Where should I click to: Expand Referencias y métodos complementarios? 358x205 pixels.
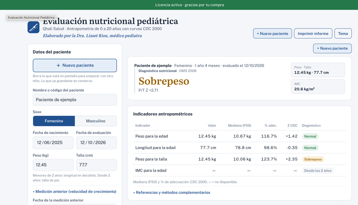(x=172, y=192)
